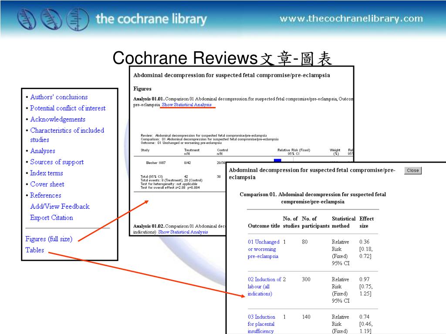Screen dimensions: 446x334
Task: Click the 'Effect size' column header
Action: click(366, 222)
